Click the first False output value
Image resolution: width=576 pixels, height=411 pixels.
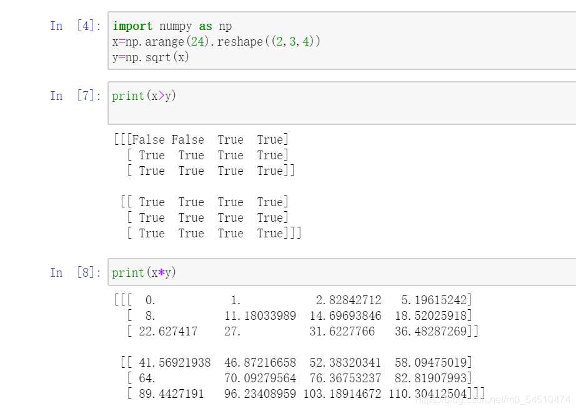coord(148,139)
